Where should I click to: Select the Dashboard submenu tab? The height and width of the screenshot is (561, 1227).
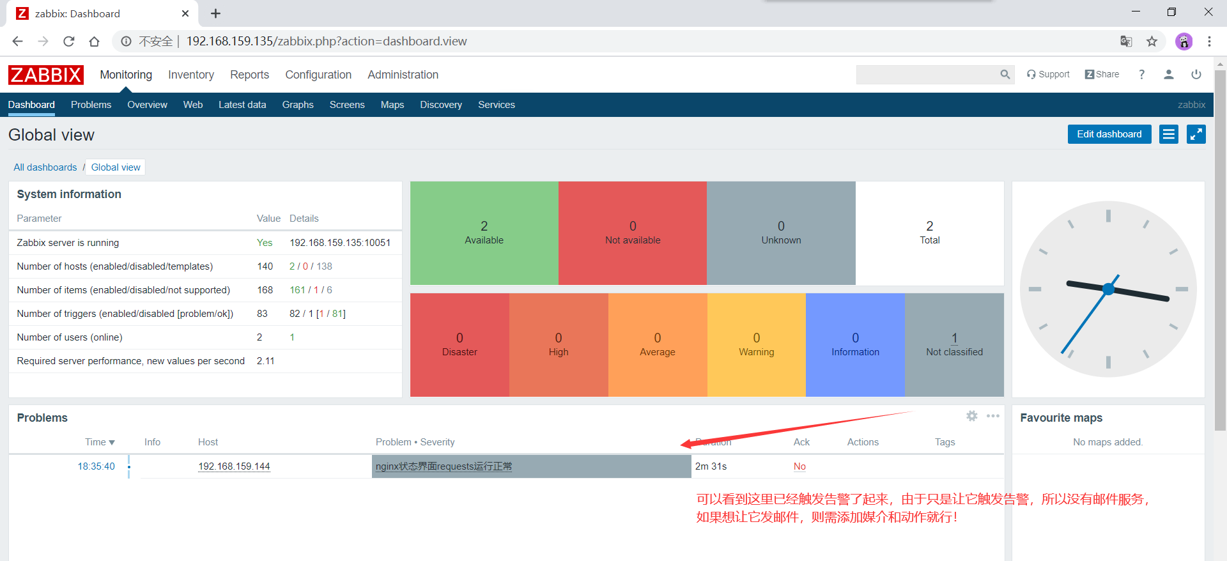coord(31,105)
